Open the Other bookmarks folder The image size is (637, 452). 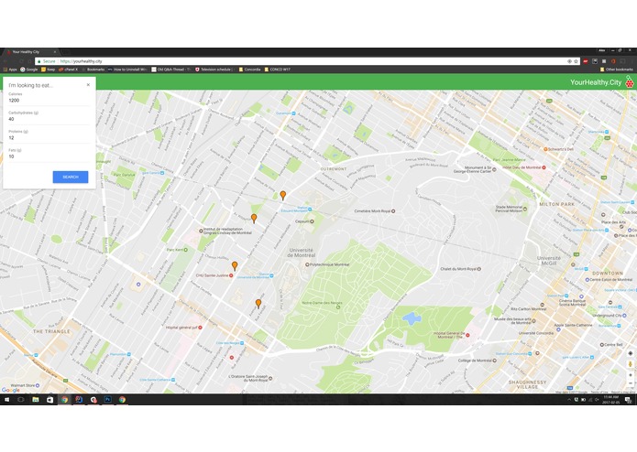[x=616, y=70]
